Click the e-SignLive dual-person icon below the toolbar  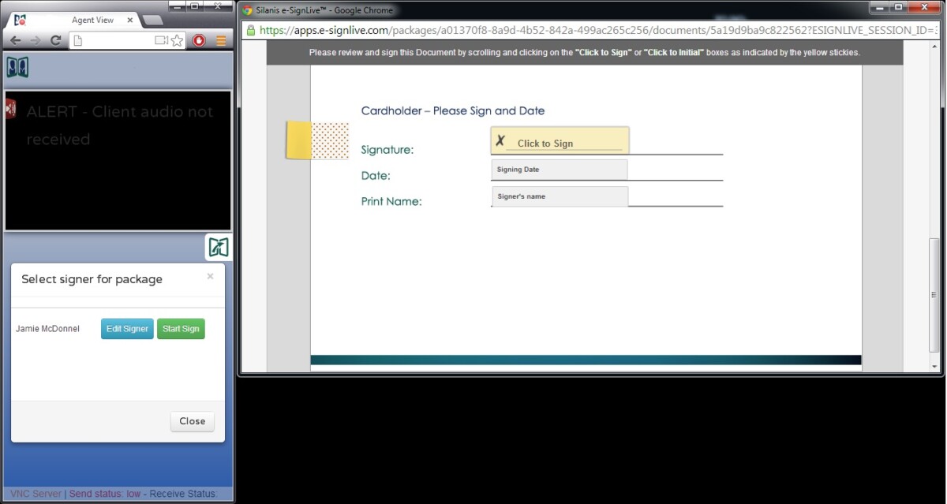(x=17, y=68)
